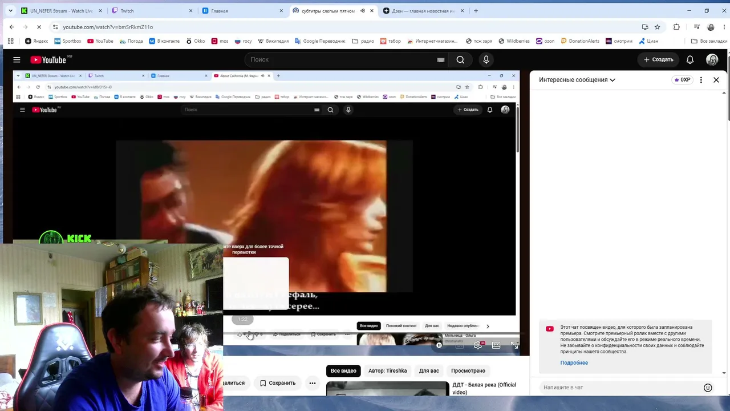The height and width of the screenshot is (411, 730).
Task: Open the Погода bookmark
Action: coord(131,41)
